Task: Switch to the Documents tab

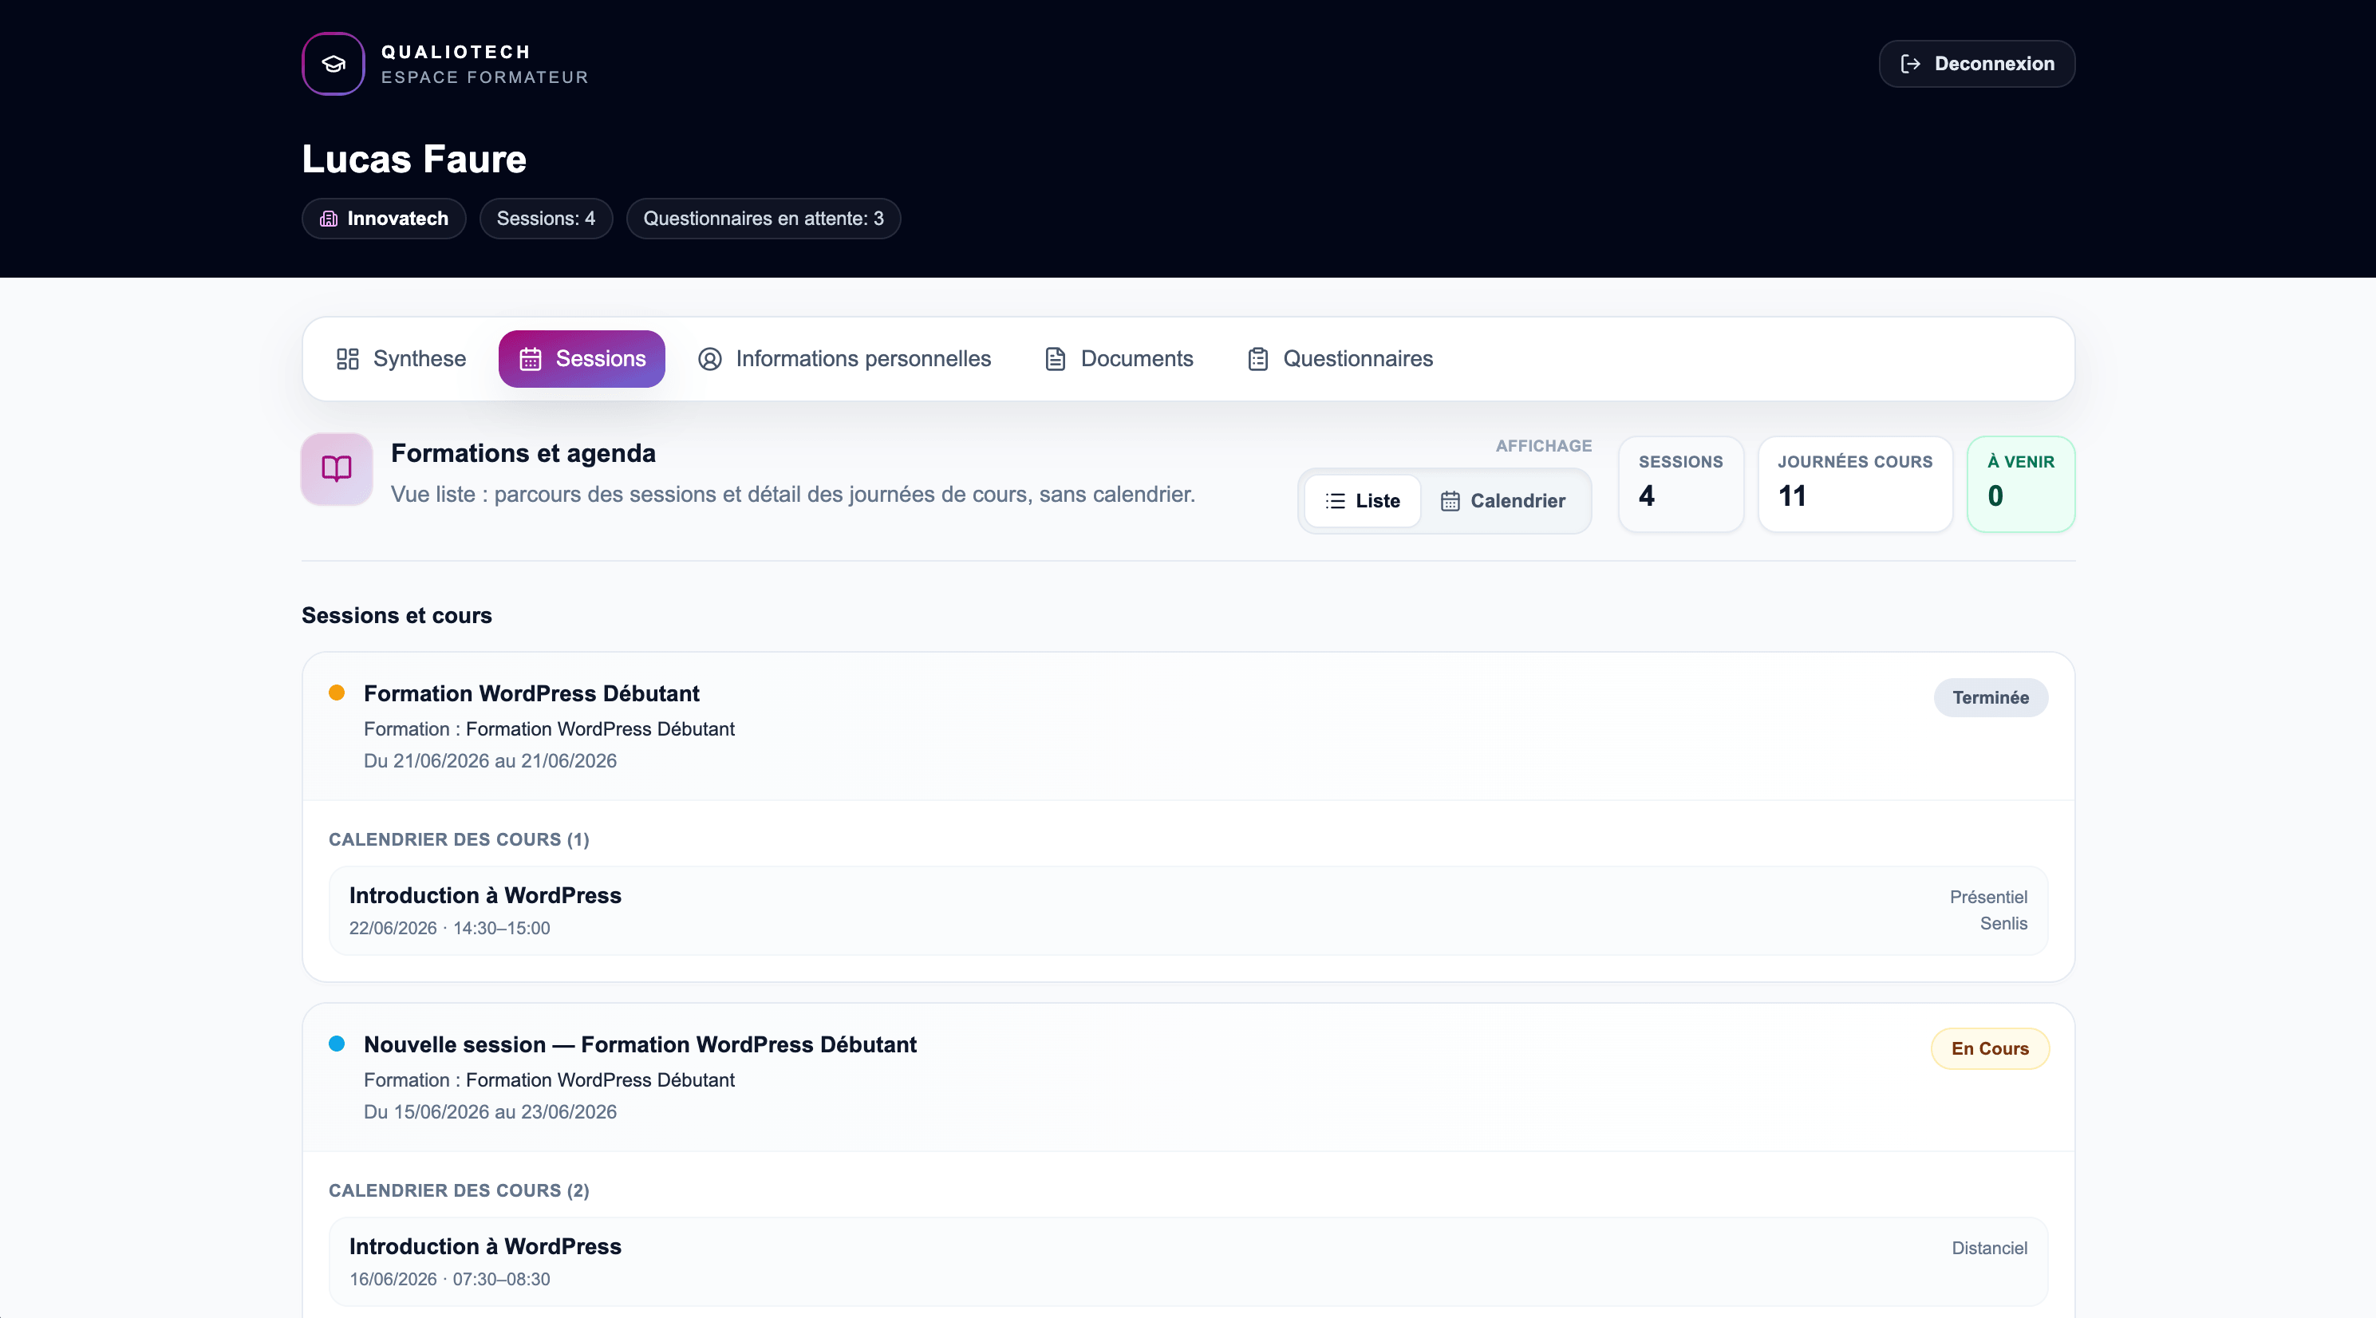Action: coord(1119,359)
